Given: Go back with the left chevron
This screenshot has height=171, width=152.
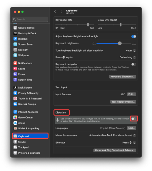Looking at the screenshot, I should 55,12.
